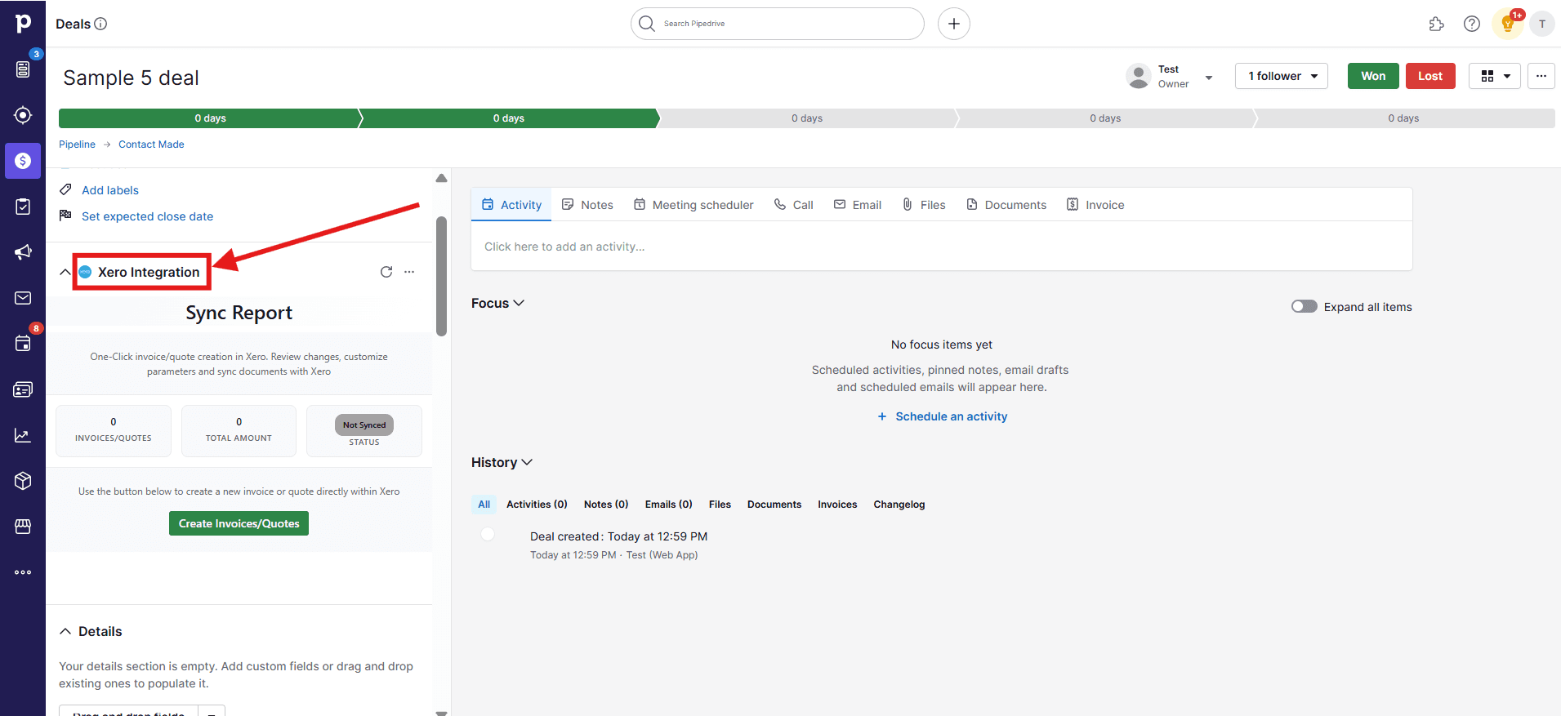Image resolution: width=1561 pixels, height=716 pixels.
Task: Open the Help question mark icon
Action: 1472,24
